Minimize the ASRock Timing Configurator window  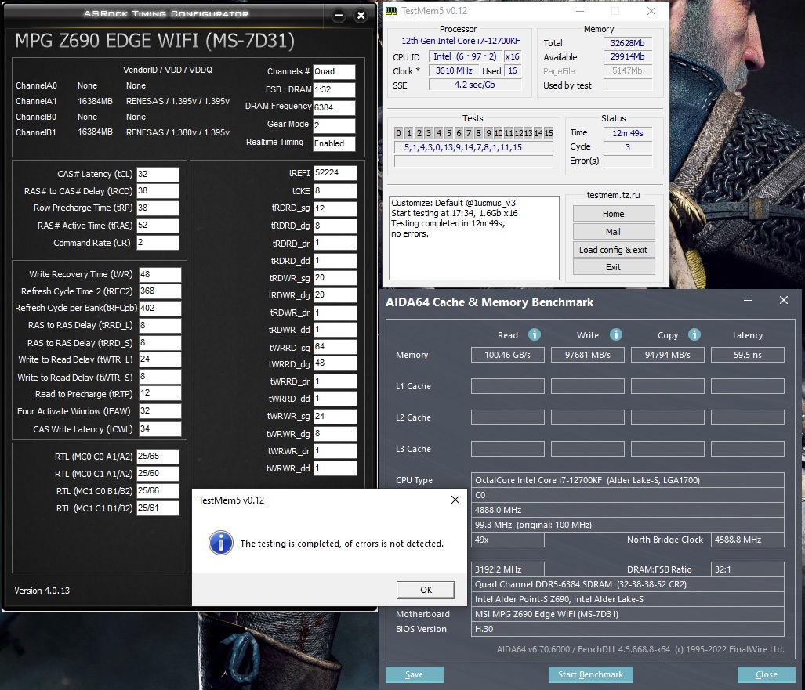(339, 16)
